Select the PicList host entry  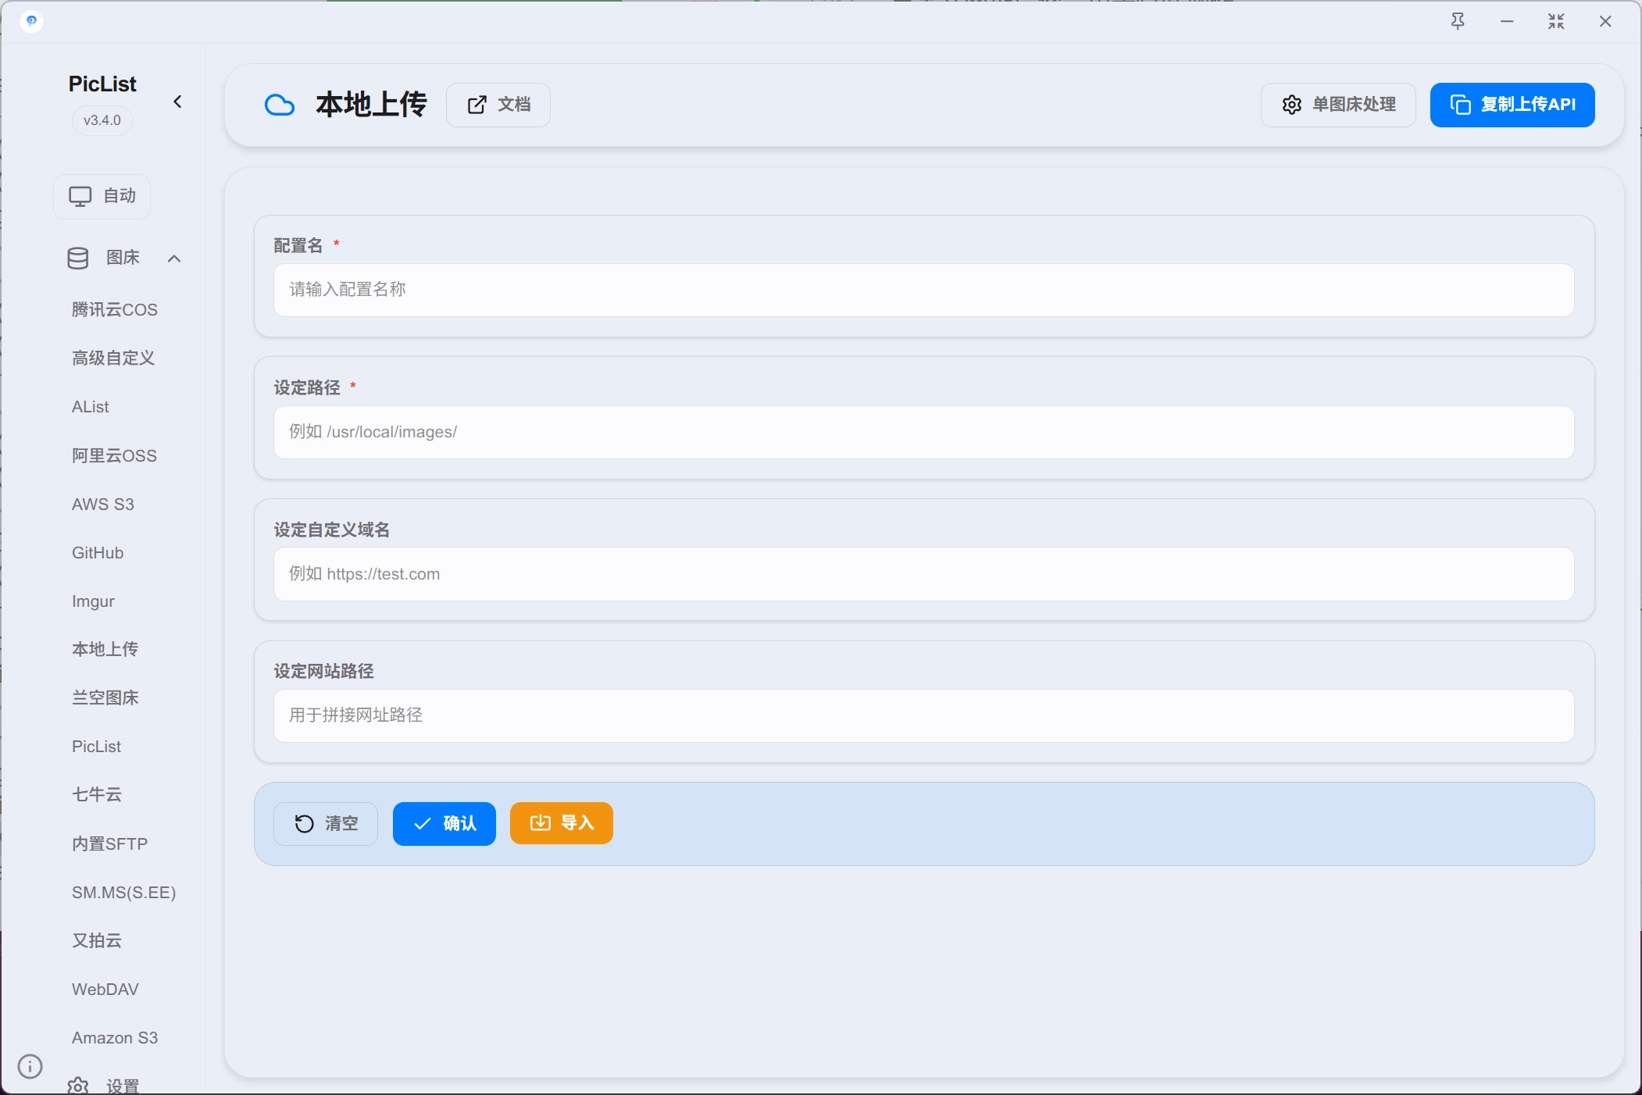(x=97, y=747)
